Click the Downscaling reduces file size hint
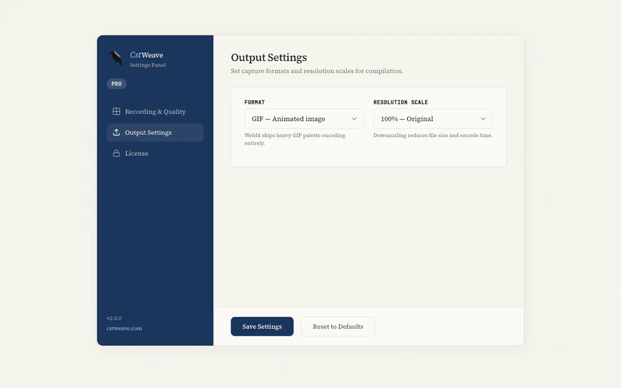 pos(433,135)
